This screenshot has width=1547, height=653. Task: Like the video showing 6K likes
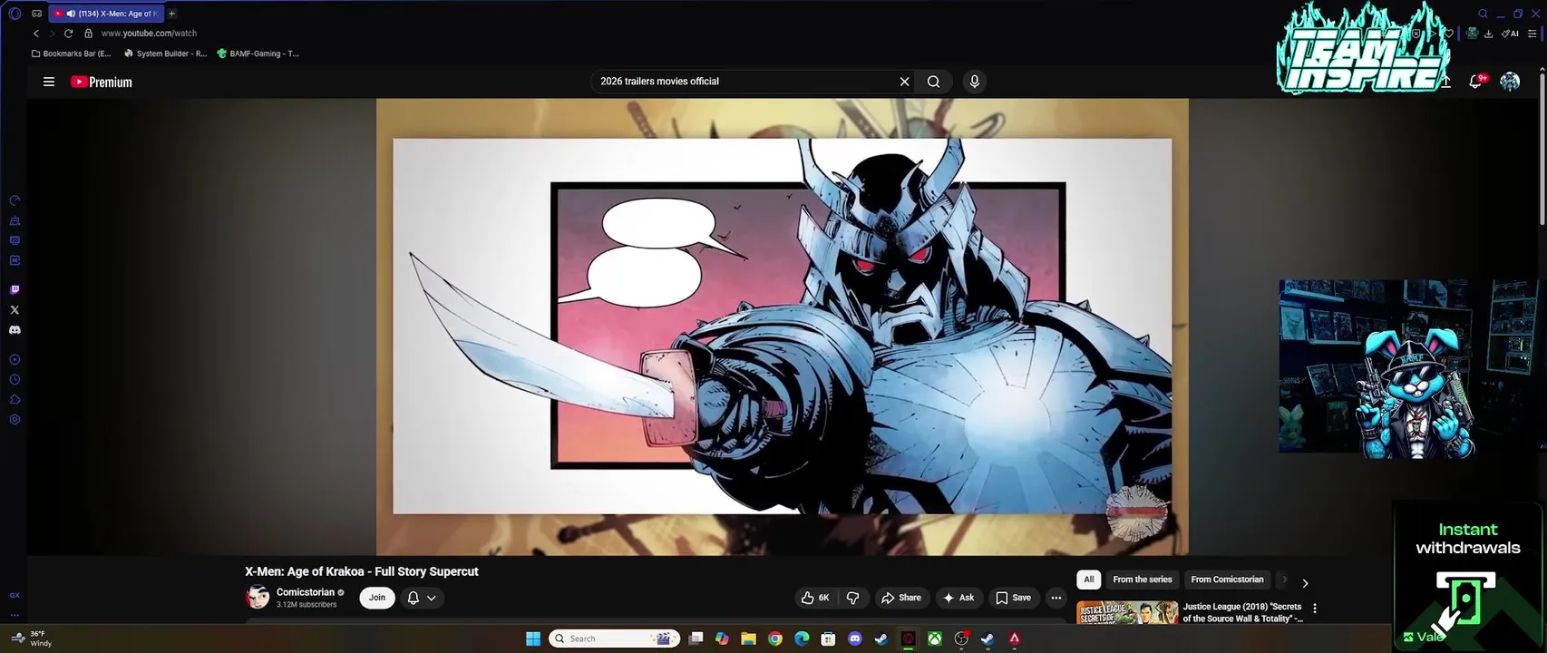coord(815,598)
